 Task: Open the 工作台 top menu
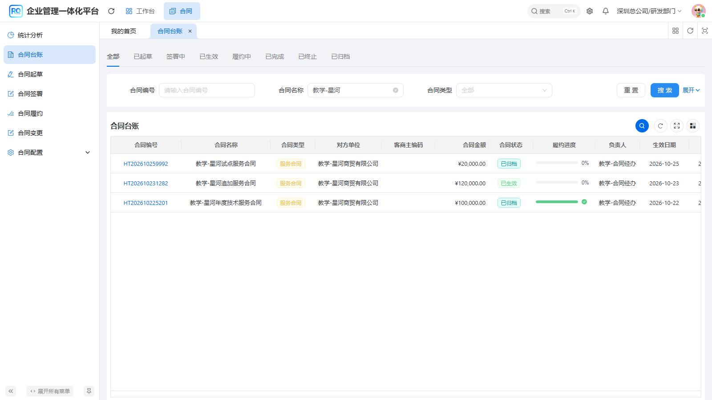tap(140, 11)
